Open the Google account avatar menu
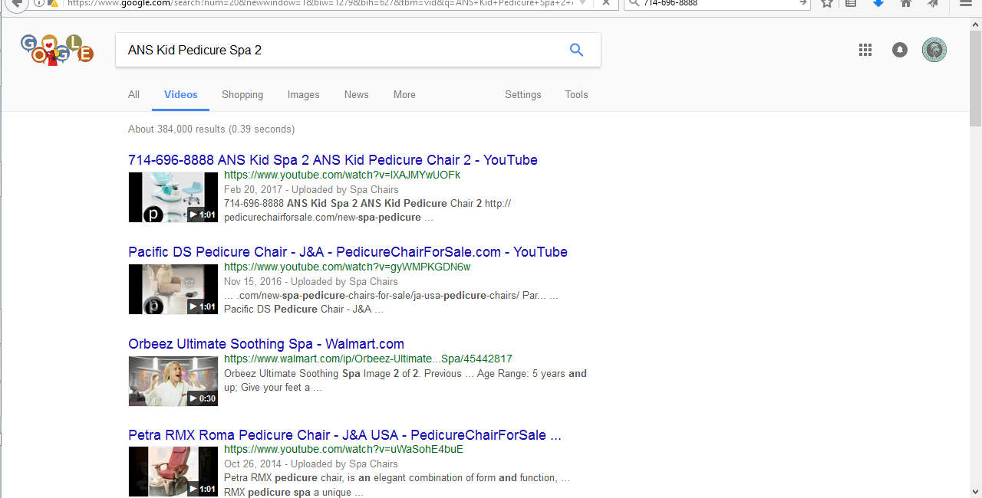 tap(934, 50)
